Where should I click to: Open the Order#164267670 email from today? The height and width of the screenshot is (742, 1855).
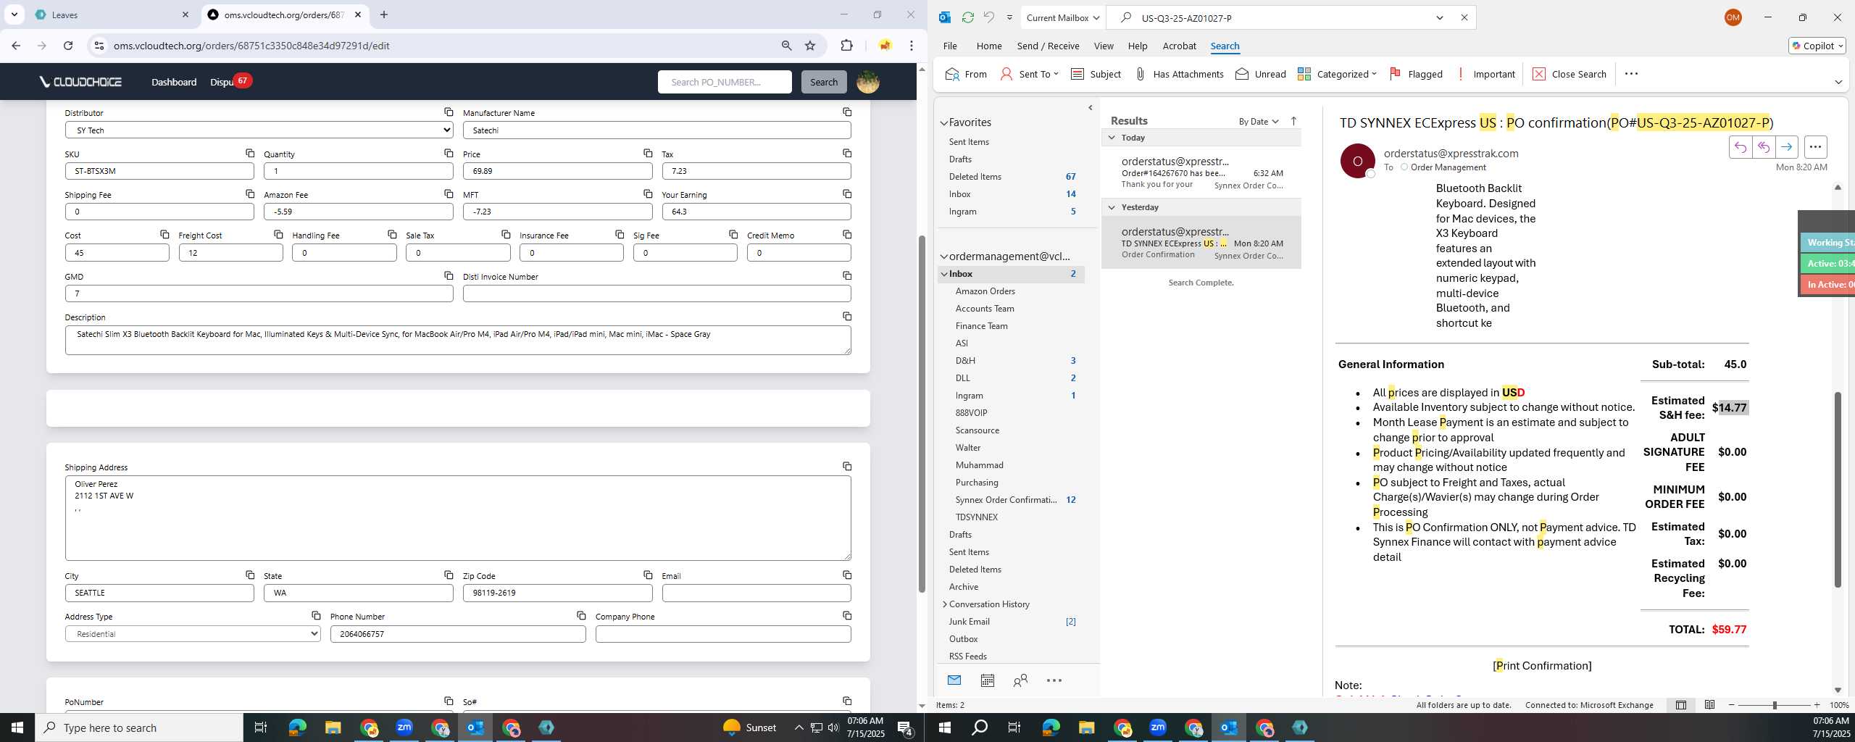pos(1201,172)
